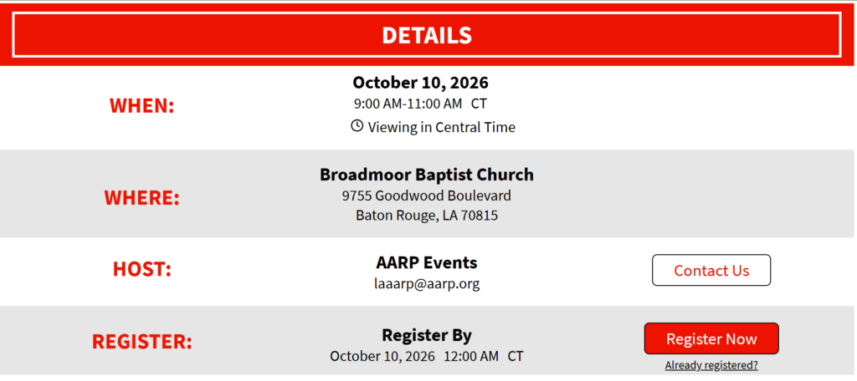Click the Broadmoor Baptist Church venue name
857x381 pixels.
click(x=427, y=175)
